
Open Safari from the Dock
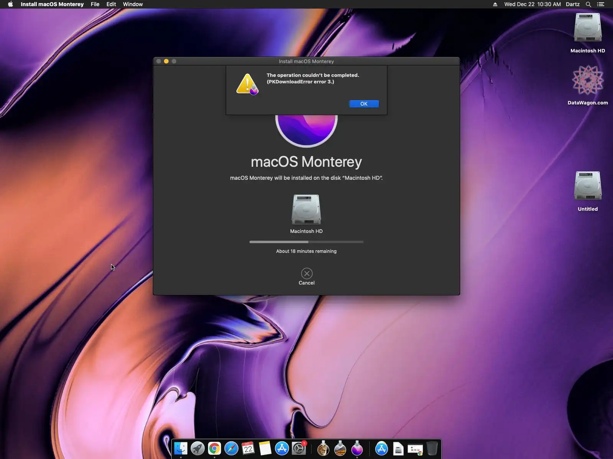[231, 448]
